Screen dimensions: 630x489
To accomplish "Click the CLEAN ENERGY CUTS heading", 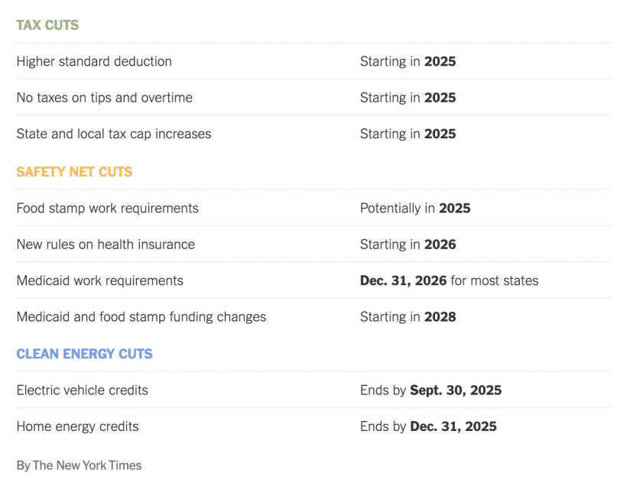I will [x=84, y=354].
